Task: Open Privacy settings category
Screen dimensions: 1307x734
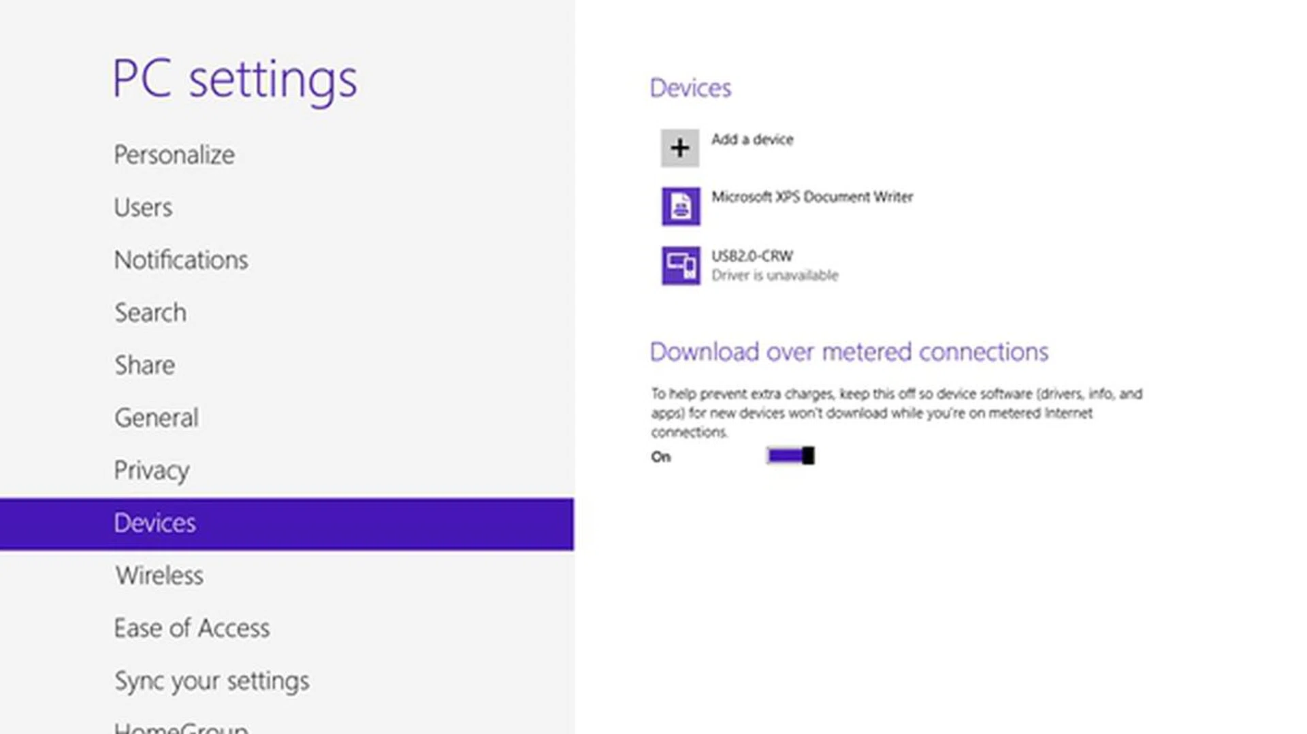Action: pos(152,470)
